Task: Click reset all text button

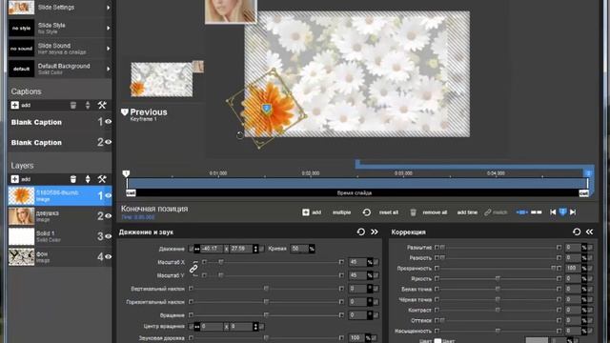Action: coord(388,212)
